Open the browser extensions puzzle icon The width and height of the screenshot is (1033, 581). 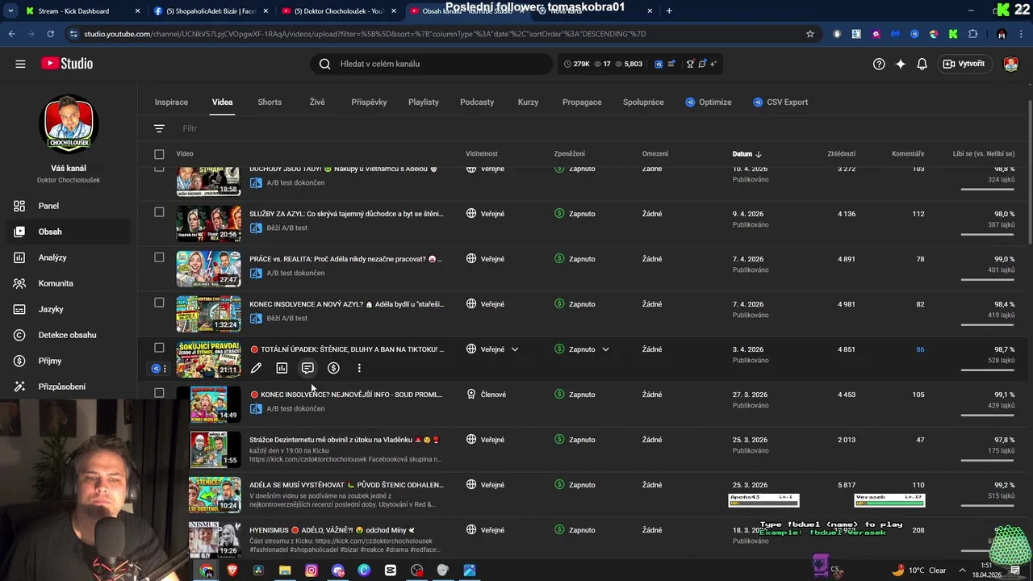click(972, 34)
